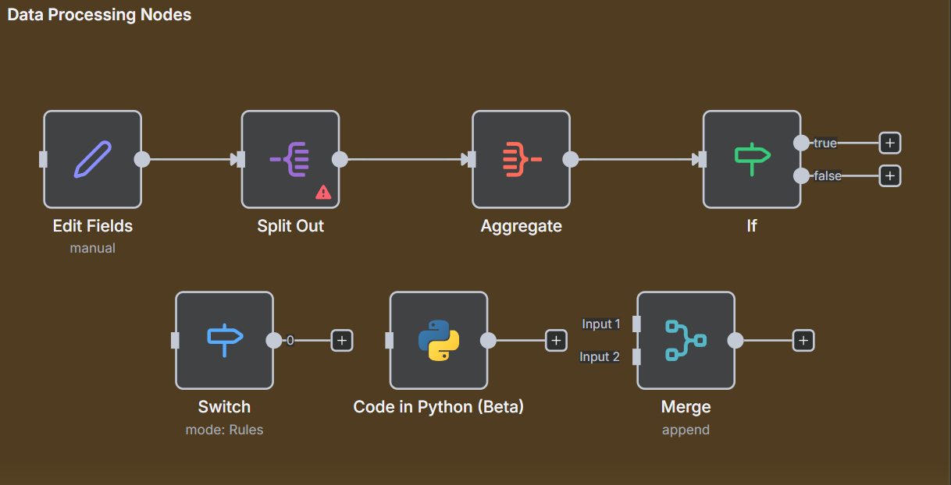
Task: Click the append label under Merge node
Action: coord(686,430)
